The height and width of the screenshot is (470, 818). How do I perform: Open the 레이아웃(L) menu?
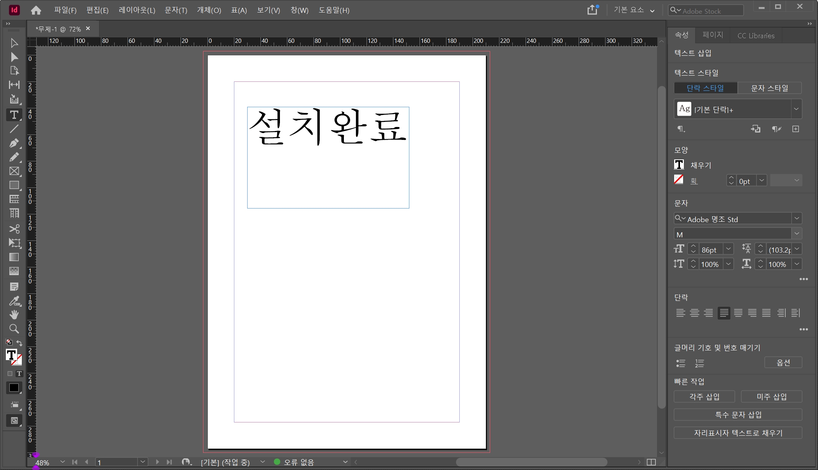pos(137,10)
